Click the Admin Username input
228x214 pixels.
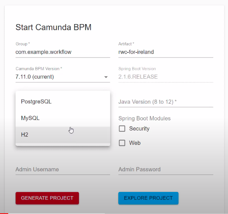(63, 169)
